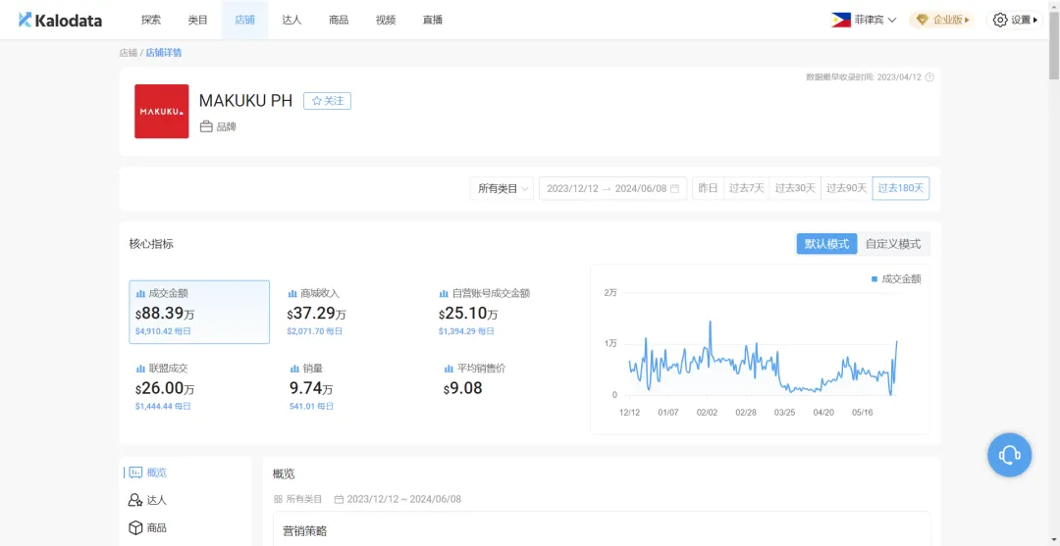Image resolution: width=1060 pixels, height=546 pixels.
Task: Click calendar icon beside overview date range
Action: point(339,499)
